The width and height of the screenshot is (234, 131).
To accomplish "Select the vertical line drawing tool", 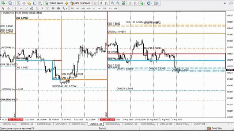I will (15, 8).
